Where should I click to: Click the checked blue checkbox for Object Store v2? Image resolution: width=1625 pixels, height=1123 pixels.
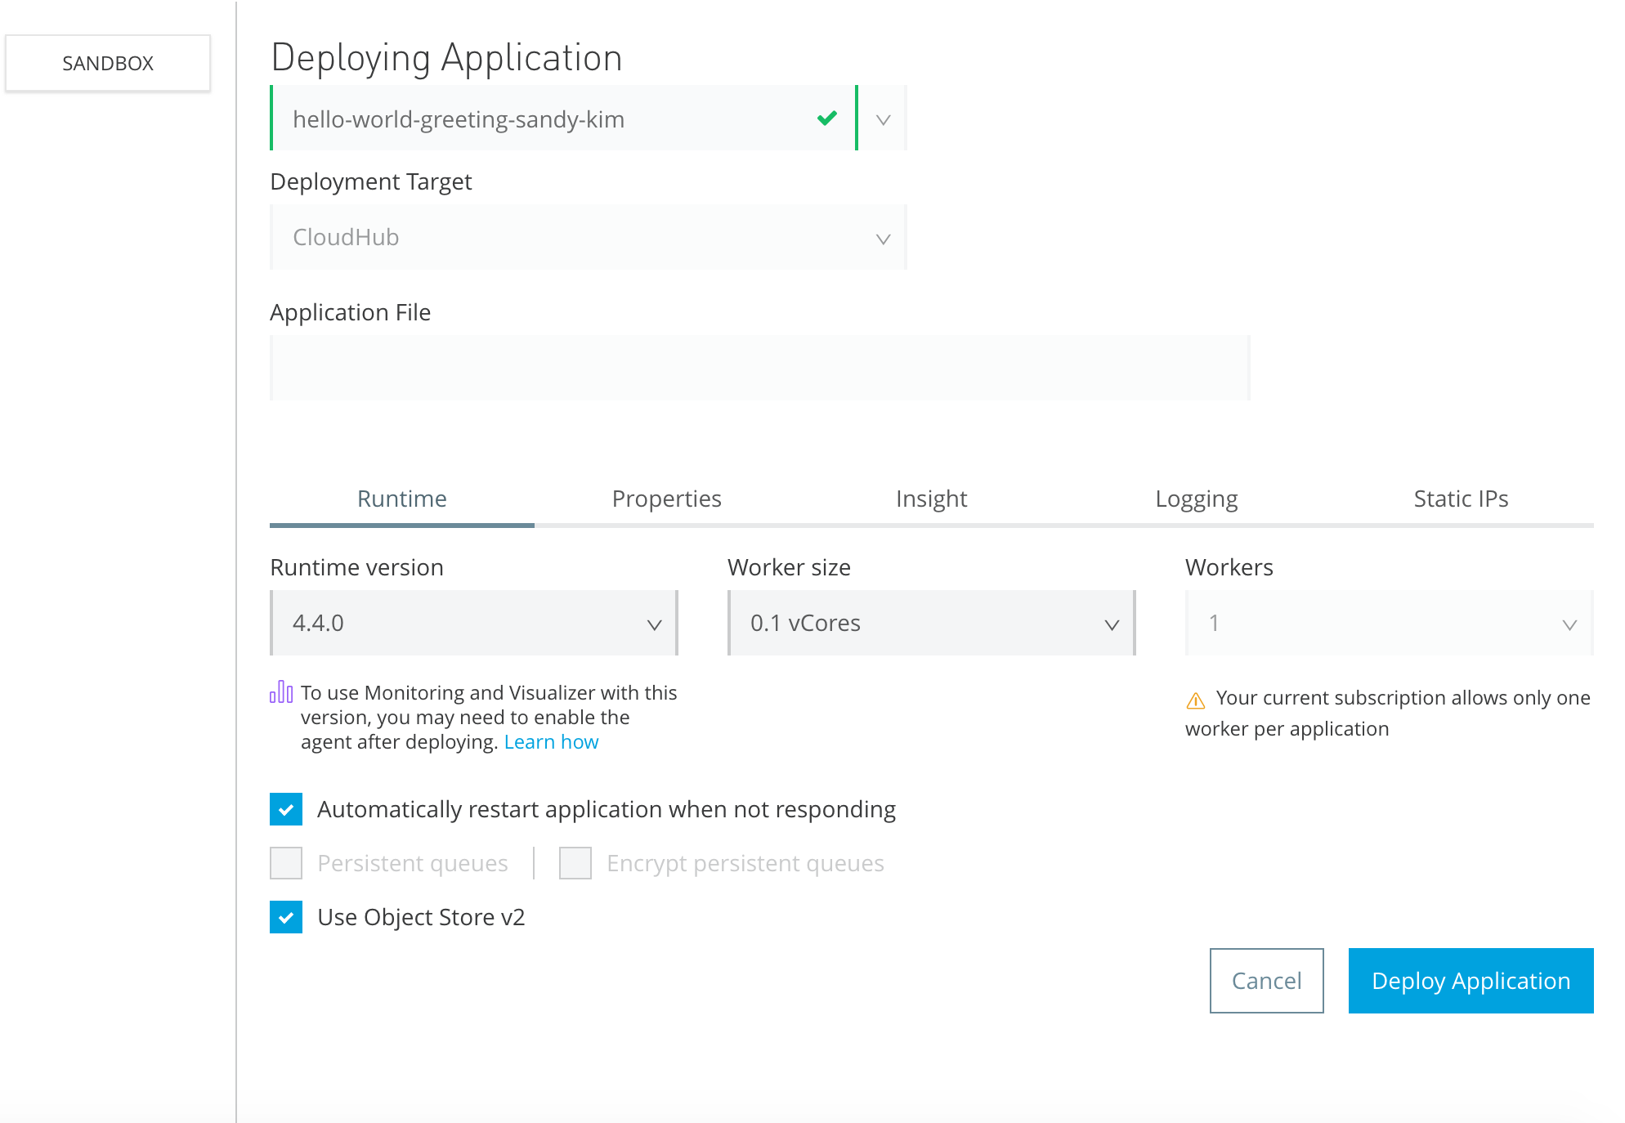click(x=286, y=918)
